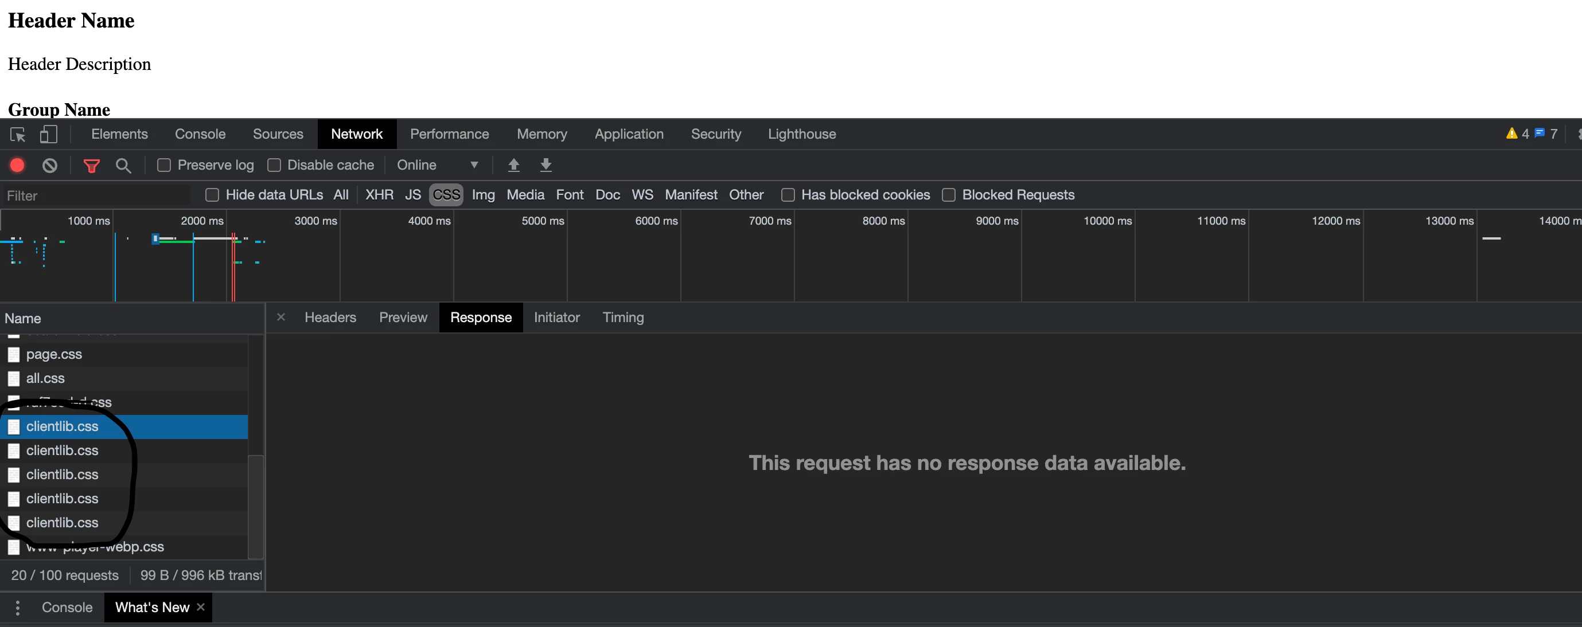The image size is (1582, 627).
Task: Click the inspect element picker icon
Action: click(x=18, y=134)
